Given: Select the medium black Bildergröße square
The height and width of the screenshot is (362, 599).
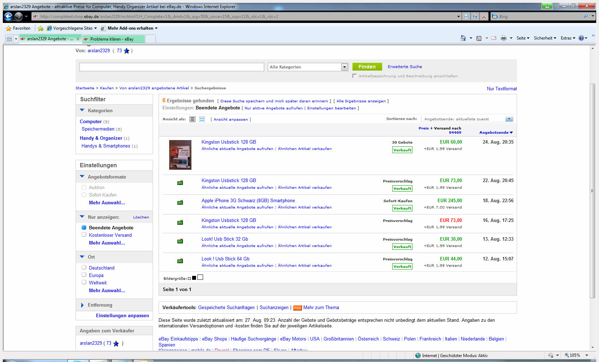Looking at the screenshot, I should tap(194, 278).
